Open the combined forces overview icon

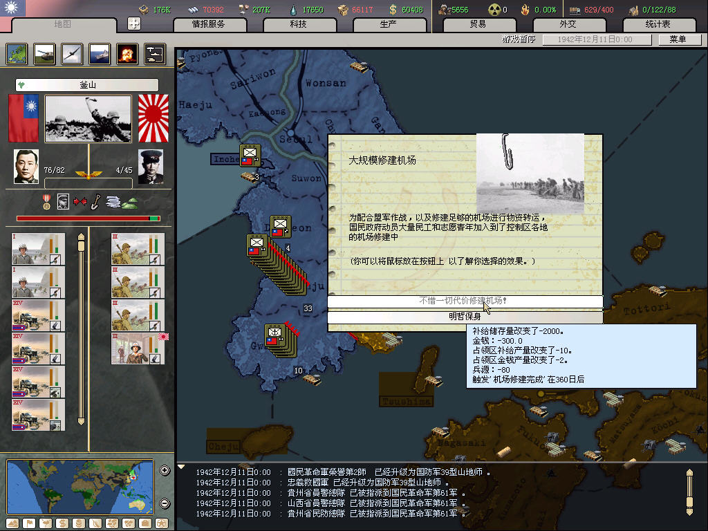[155, 54]
